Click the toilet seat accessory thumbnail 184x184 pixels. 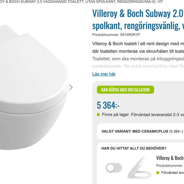pos(140,168)
